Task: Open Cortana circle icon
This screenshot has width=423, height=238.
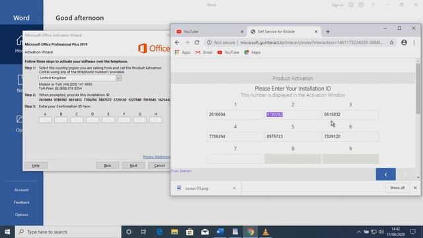Action: coord(129,232)
